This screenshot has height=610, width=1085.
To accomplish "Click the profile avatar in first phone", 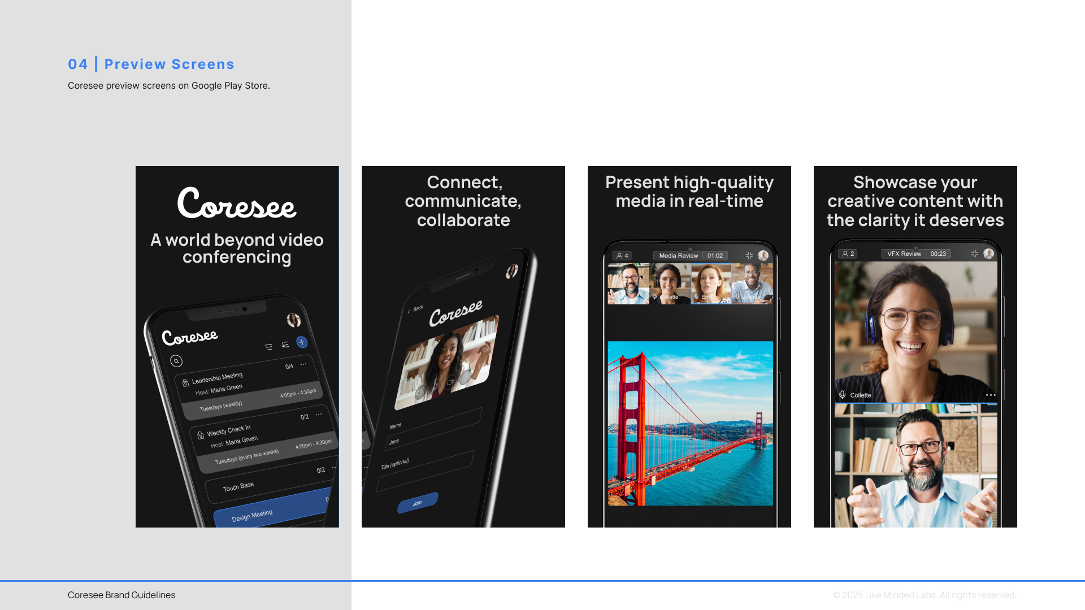I will pyautogui.click(x=293, y=320).
